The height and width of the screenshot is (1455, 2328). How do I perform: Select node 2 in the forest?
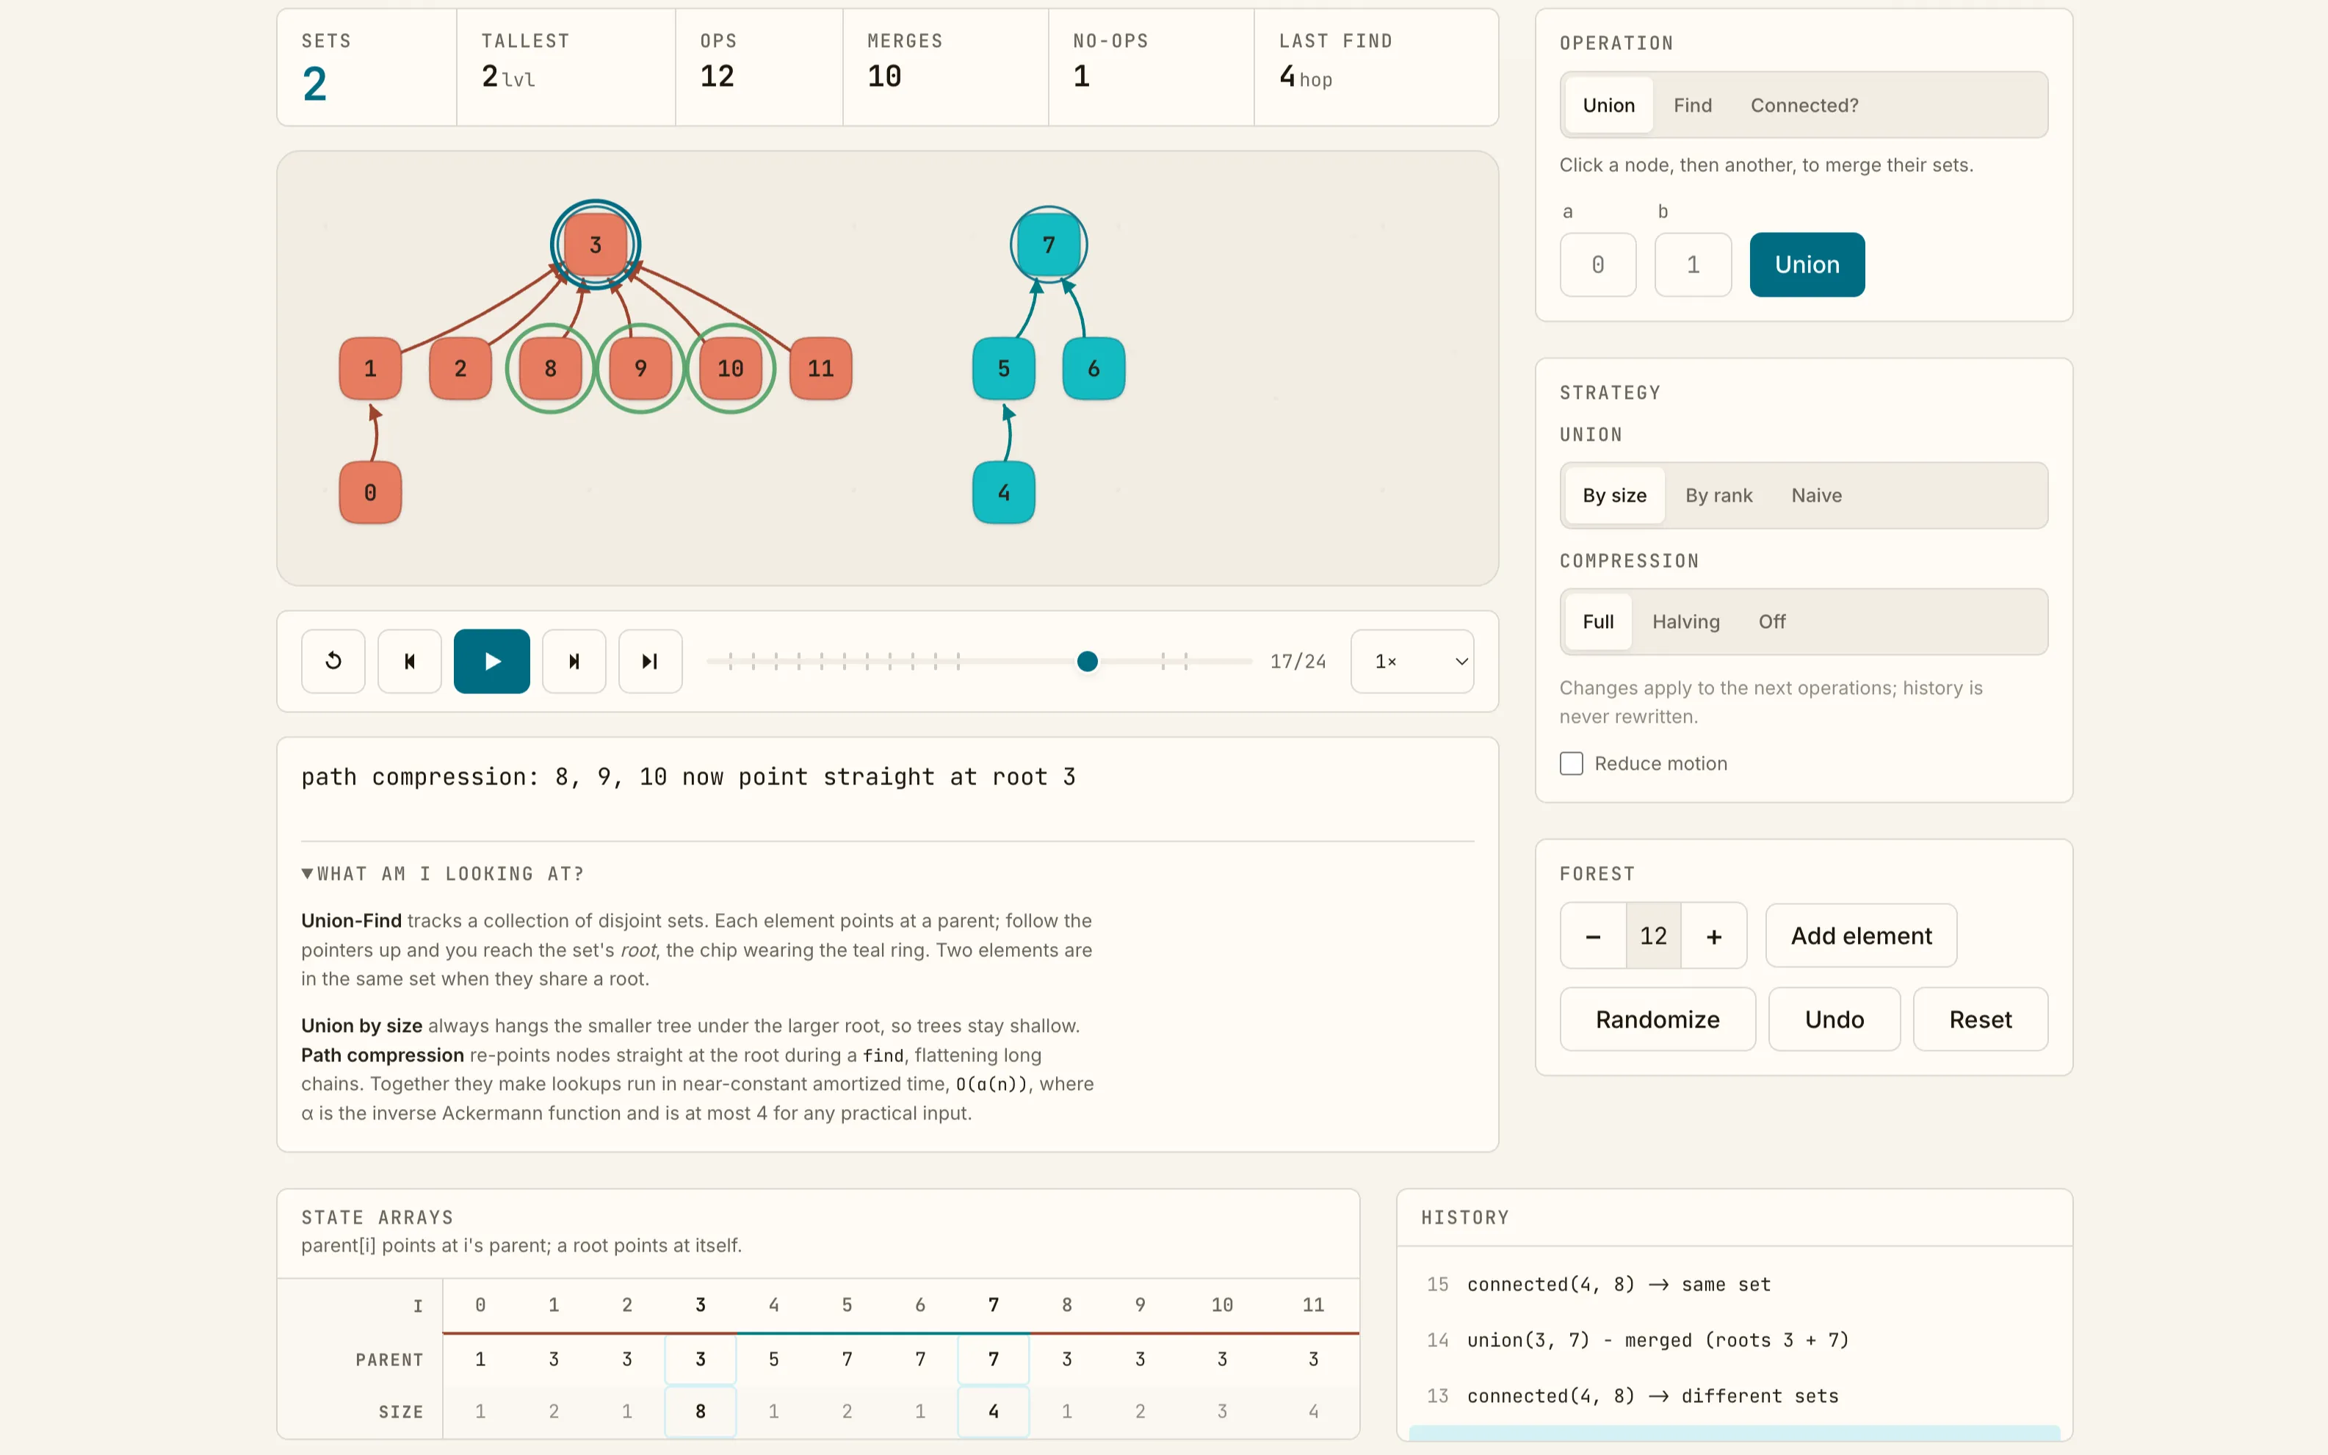coord(460,369)
